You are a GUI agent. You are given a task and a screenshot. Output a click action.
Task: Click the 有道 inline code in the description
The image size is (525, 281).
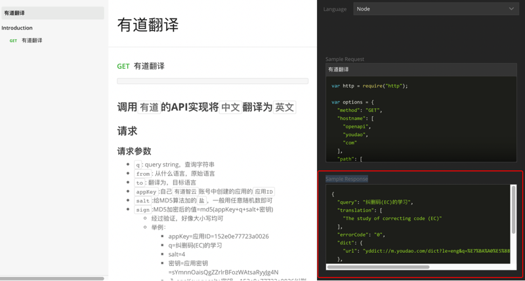150,107
